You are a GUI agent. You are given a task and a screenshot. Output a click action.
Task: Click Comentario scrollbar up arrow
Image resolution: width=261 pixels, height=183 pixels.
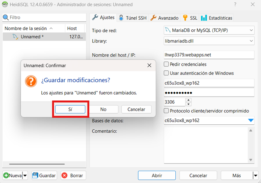(x=251, y=130)
